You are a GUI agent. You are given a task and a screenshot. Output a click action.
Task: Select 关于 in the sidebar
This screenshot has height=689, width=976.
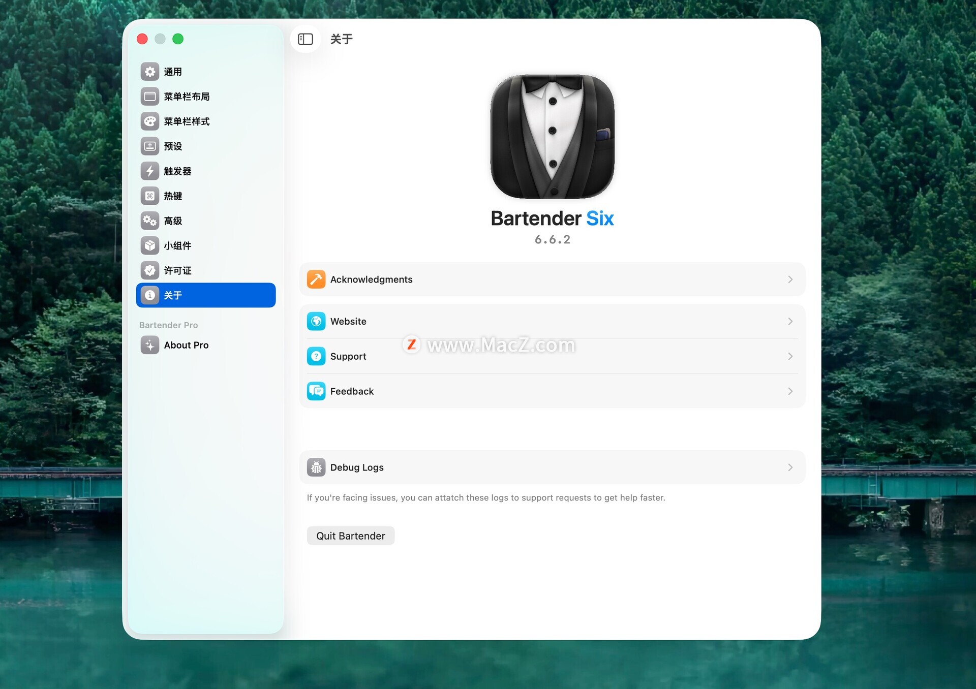coord(206,295)
